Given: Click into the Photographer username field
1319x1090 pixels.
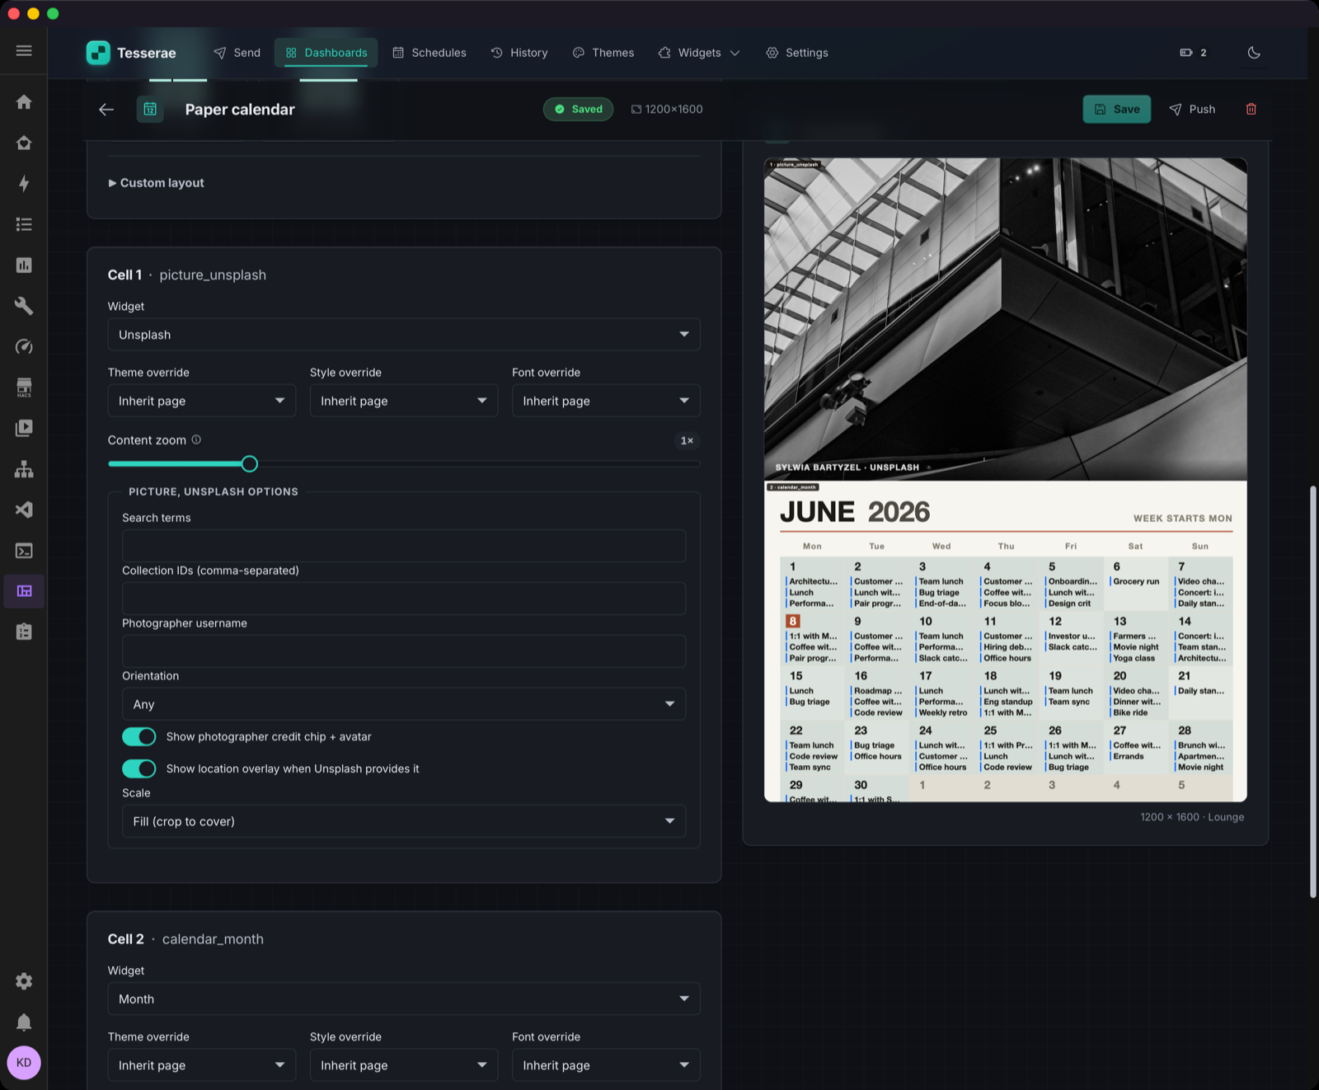Looking at the screenshot, I should tap(404, 651).
